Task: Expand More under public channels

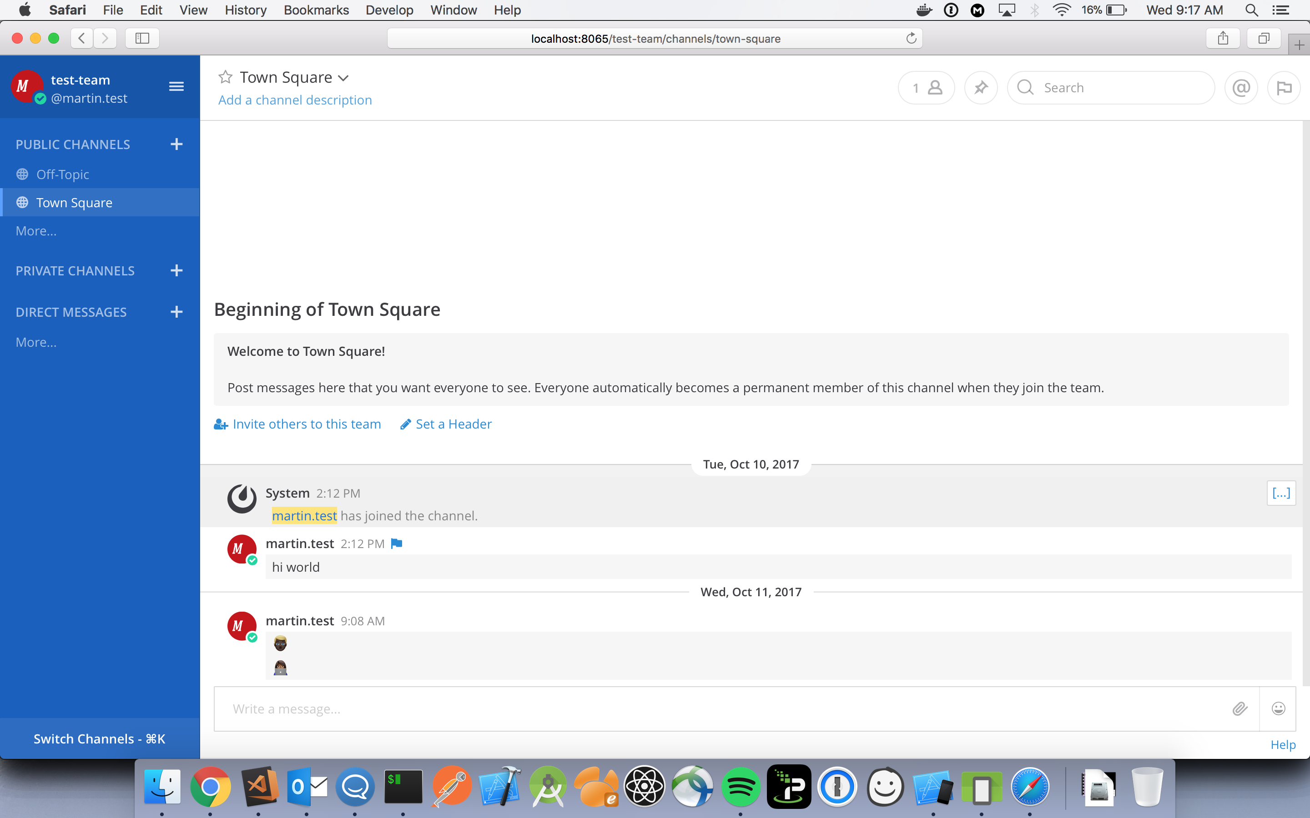Action: [x=36, y=231]
